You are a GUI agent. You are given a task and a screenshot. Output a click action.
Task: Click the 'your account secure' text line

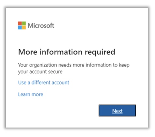pyautogui.click(x=40, y=72)
